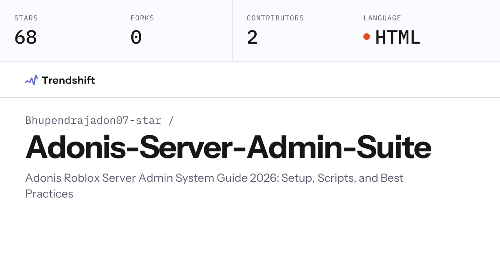
Task: Select the description text beginning 'Adonis Roblox Server'
Action: [x=214, y=186]
